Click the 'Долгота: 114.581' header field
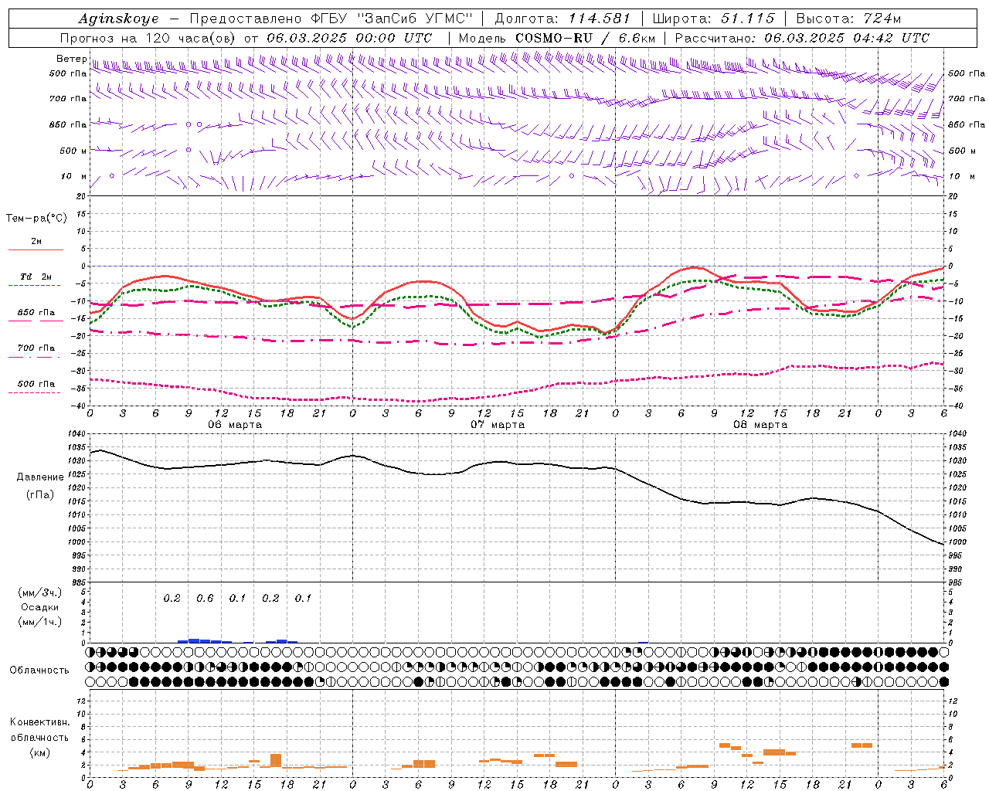This screenshot has width=989, height=791. coord(562,19)
